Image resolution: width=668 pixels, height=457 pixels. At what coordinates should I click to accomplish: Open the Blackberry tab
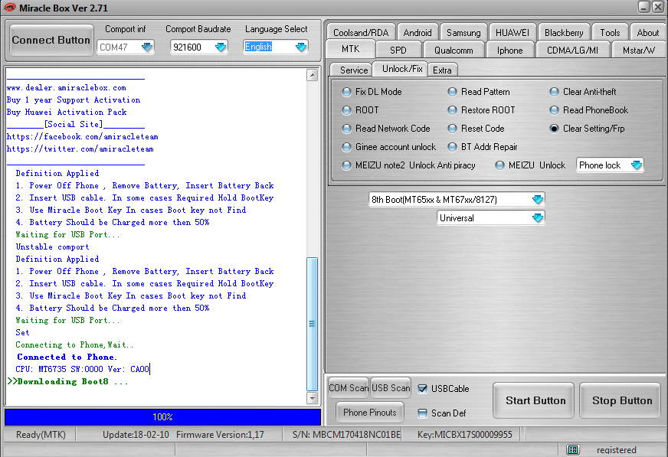click(564, 32)
